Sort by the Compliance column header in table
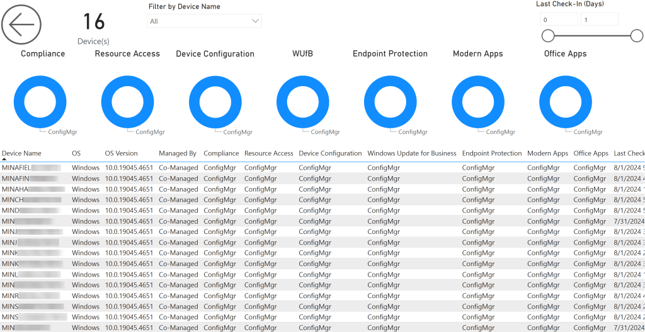Screen dimensions: 645x332 point(221,153)
